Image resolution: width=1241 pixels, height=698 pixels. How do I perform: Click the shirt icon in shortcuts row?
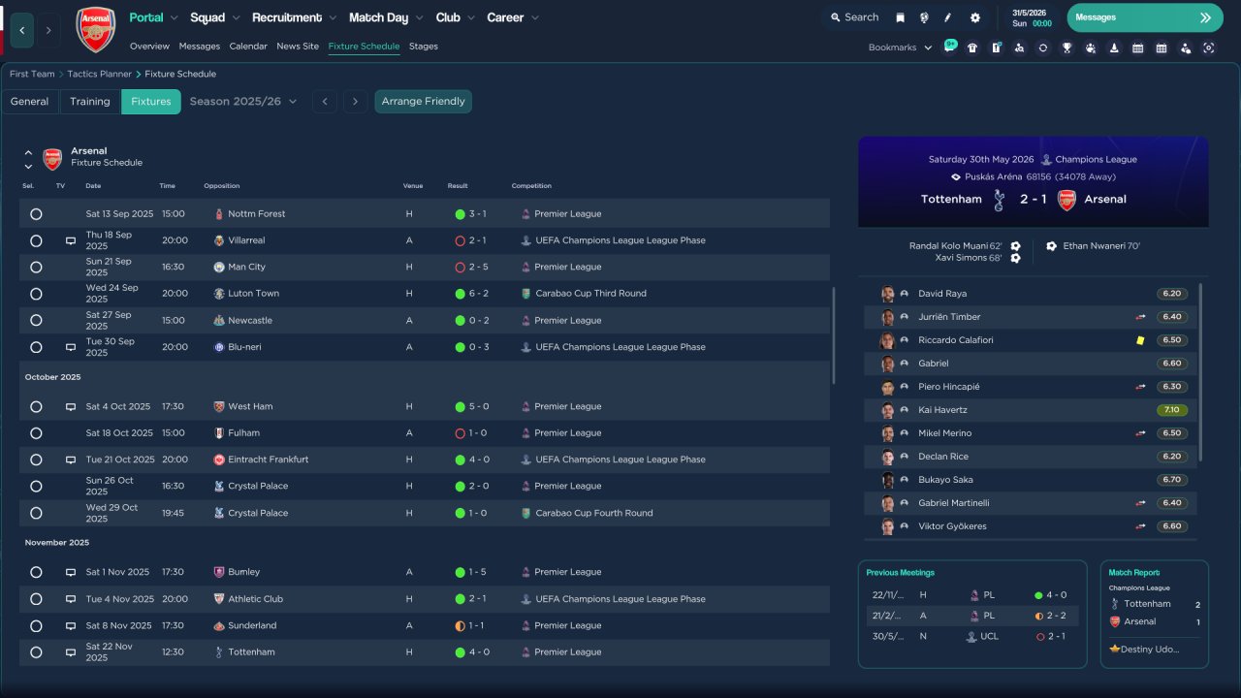click(972, 48)
